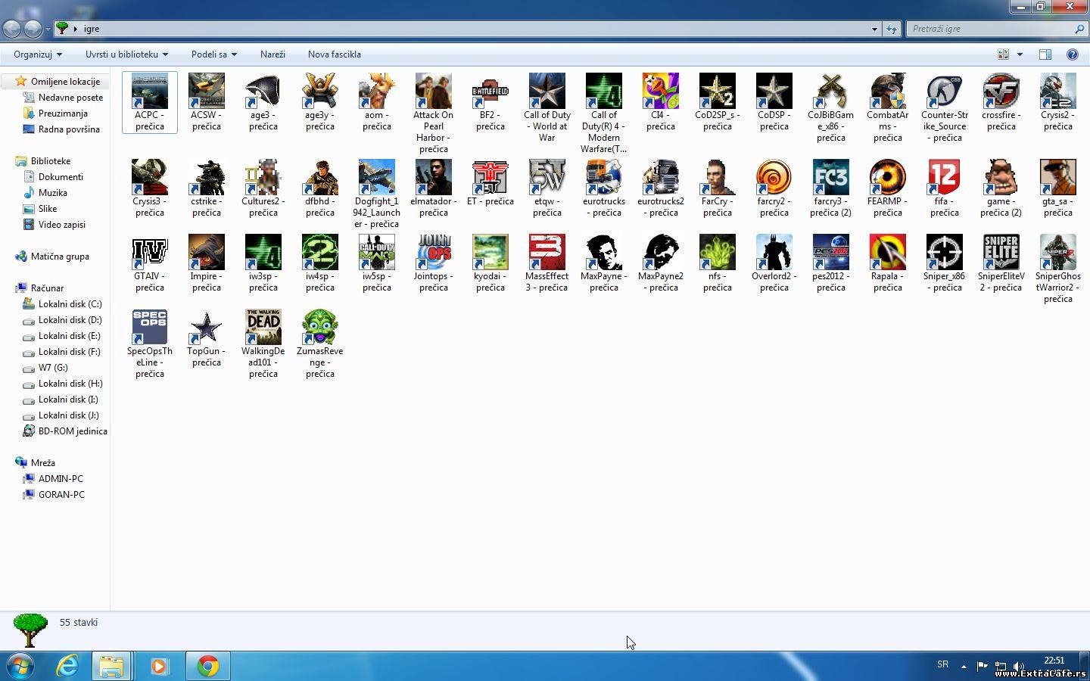
Task: Select the crossfire shortcut
Action: pos(1001,102)
